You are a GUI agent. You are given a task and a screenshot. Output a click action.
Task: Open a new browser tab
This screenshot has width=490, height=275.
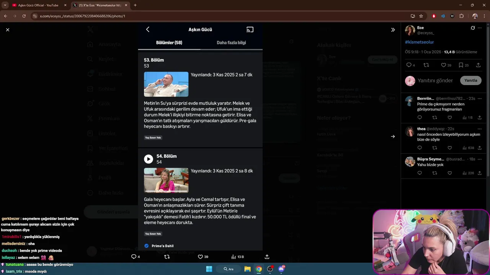pyautogui.click(x=135, y=5)
